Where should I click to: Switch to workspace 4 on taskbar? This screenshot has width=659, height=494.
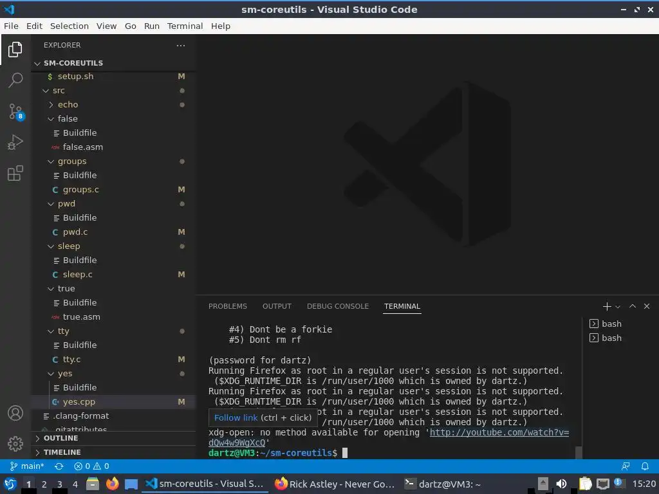[x=75, y=484]
